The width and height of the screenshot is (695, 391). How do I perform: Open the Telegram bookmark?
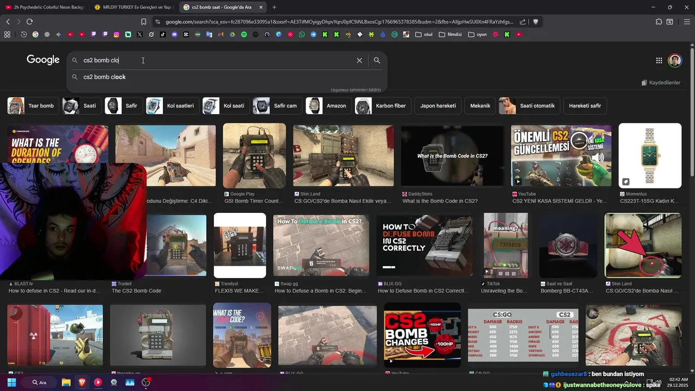tap(313, 34)
